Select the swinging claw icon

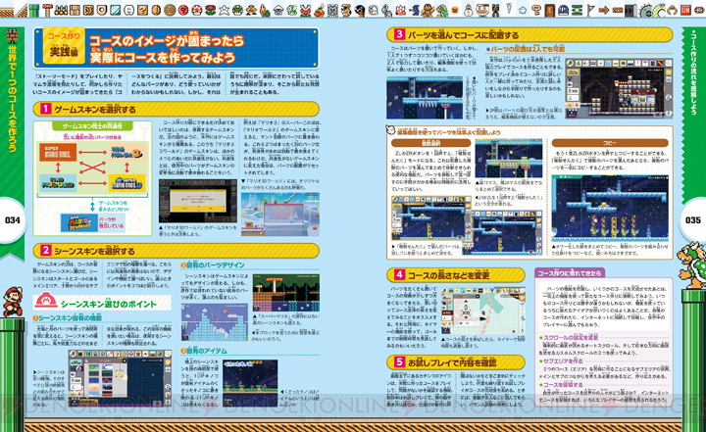[x=673, y=10]
